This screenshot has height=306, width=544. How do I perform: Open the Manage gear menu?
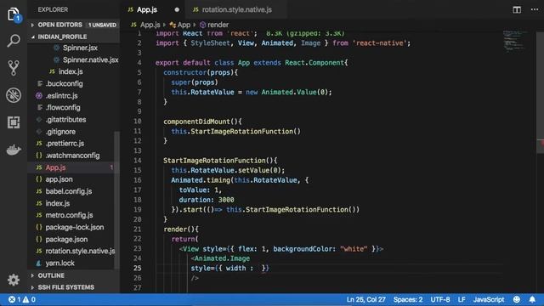click(14, 280)
